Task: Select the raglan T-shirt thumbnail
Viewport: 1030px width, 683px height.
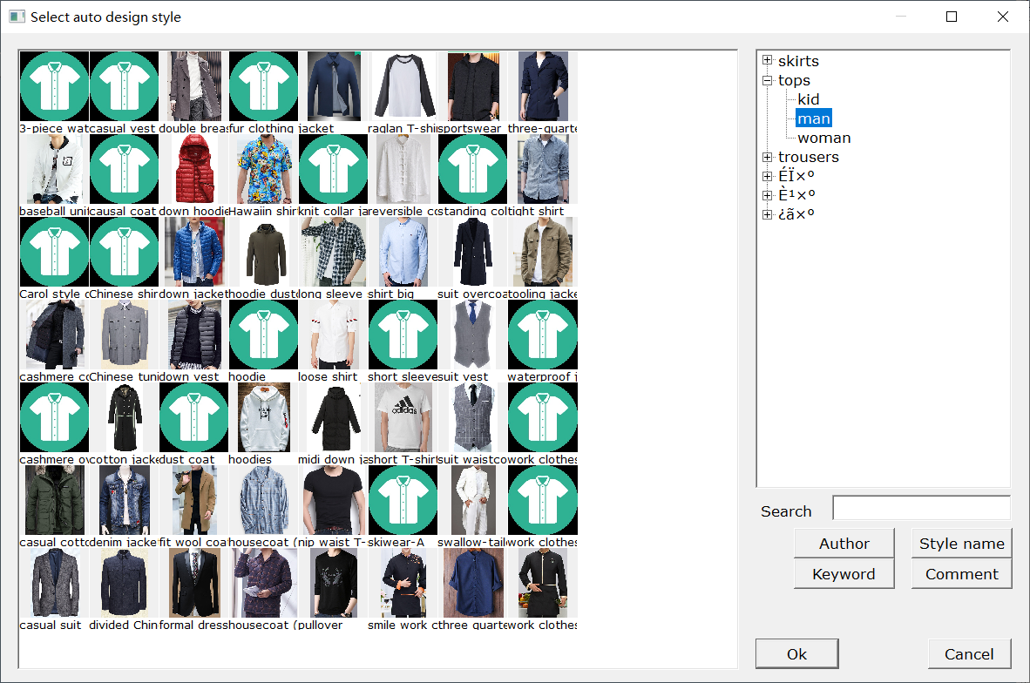Action: (x=403, y=86)
